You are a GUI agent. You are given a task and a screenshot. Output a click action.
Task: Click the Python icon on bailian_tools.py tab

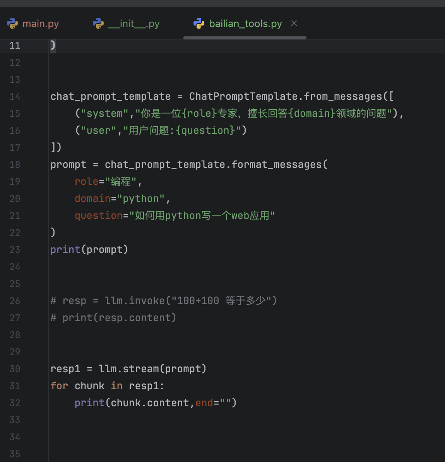199,24
